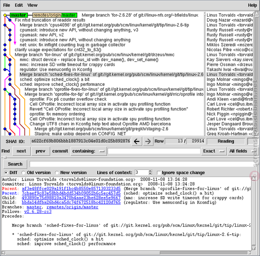Select the Diff radio button
This screenshot has width=260, height=256.
(x=6, y=173)
